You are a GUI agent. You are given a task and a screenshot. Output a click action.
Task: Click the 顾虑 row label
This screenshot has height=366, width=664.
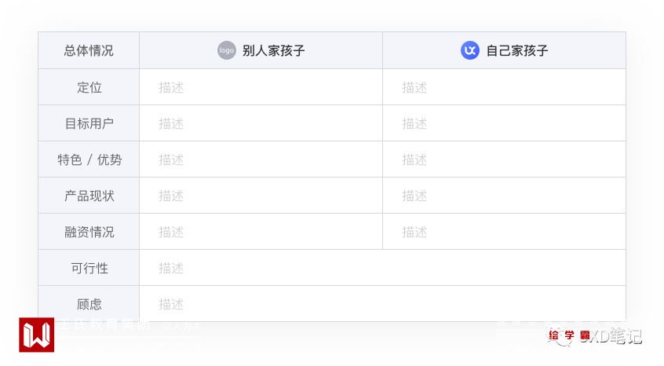pos(89,304)
